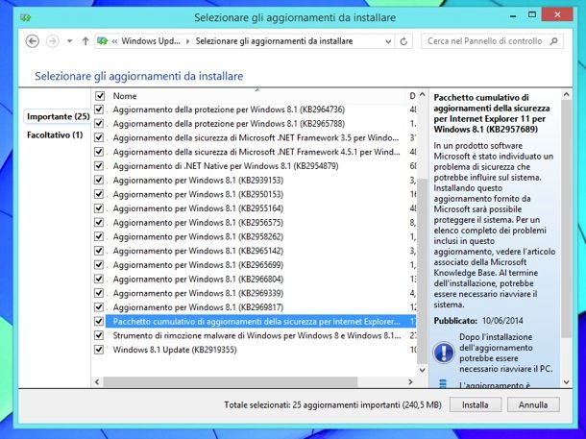Toggle .NET Framework 4.5.1 security update checkbox
Image resolution: width=586 pixels, height=439 pixels.
[x=99, y=152]
